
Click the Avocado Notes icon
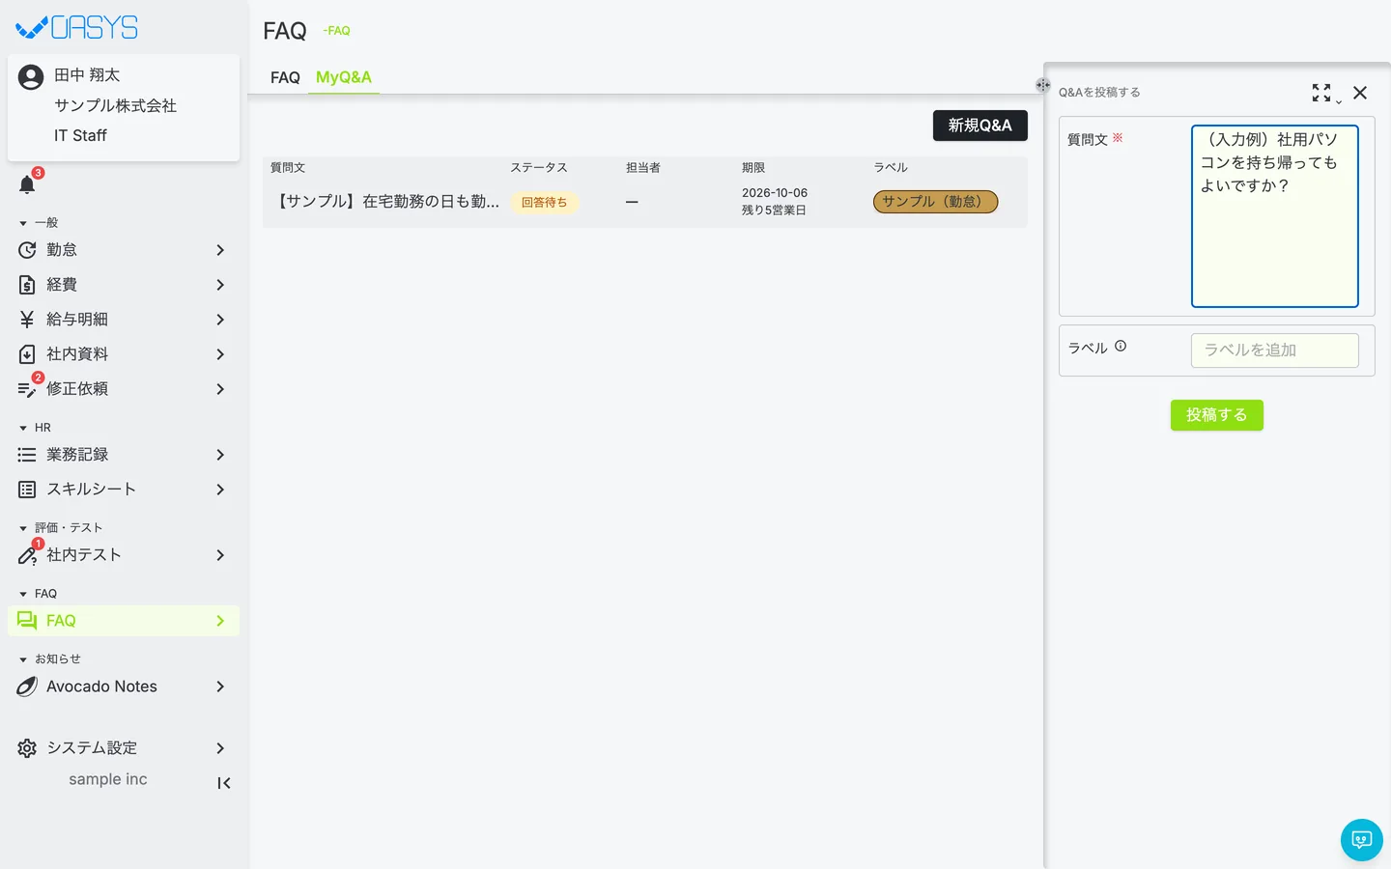(x=27, y=687)
